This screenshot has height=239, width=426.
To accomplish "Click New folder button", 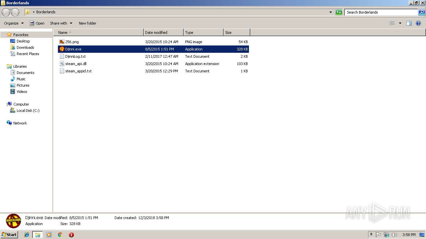I will (88, 23).
